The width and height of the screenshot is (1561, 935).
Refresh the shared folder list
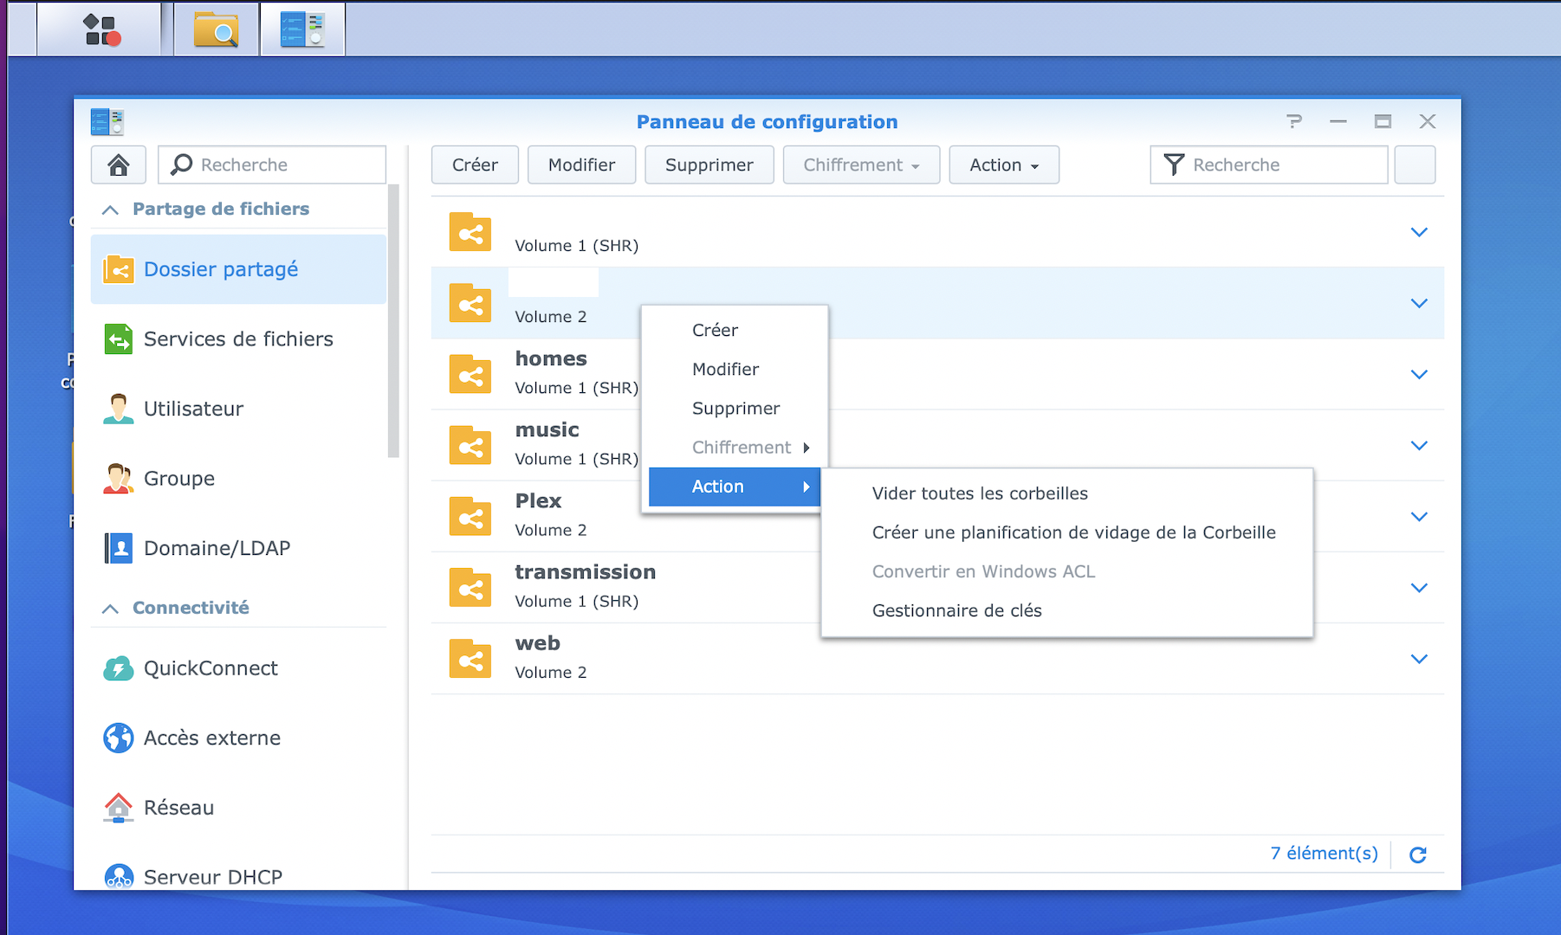click(x=1418, y=854)
